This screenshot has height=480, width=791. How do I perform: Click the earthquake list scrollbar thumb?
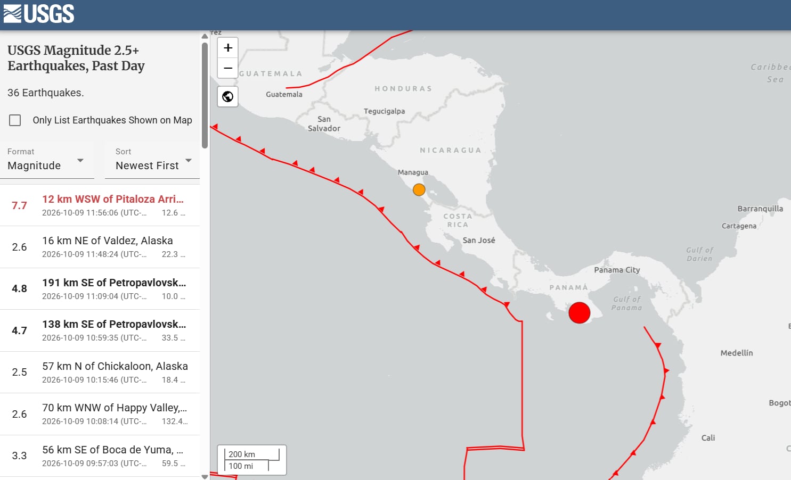[x=205, y=95]
